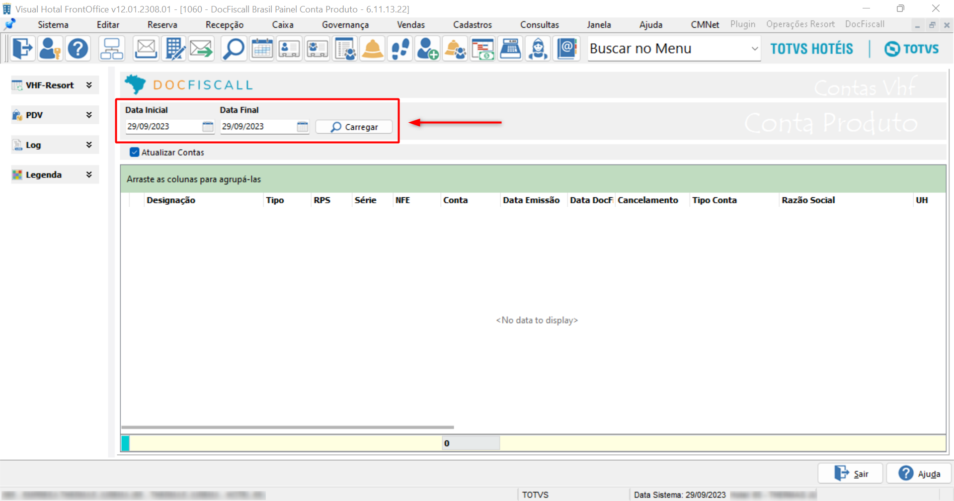This screenshot has width=954, height=501.
Task: Open the Sistema menu
Action: (53, 24)
